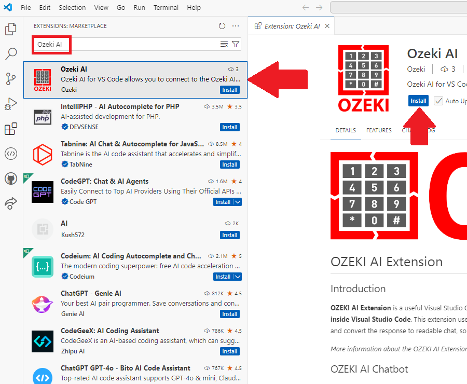Install the AI extension by Kush572

click(x=230, y=236)
